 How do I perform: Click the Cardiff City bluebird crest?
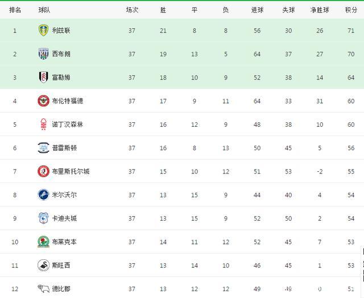click(x=43, y=218)
